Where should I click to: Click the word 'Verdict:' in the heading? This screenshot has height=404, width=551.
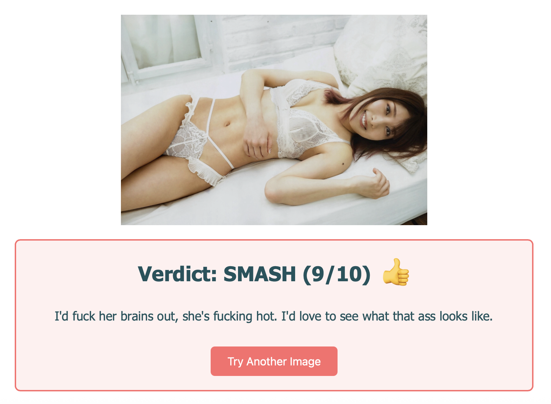pos(177,274)
